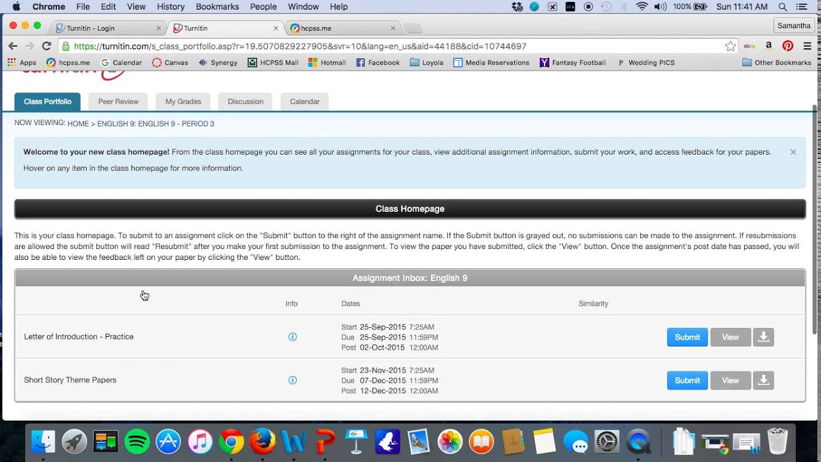The height and width of the screenshot is (462, 821).
Task: Open App Store from the Dock
Action: pyautogui.click(x=168, y=441)
